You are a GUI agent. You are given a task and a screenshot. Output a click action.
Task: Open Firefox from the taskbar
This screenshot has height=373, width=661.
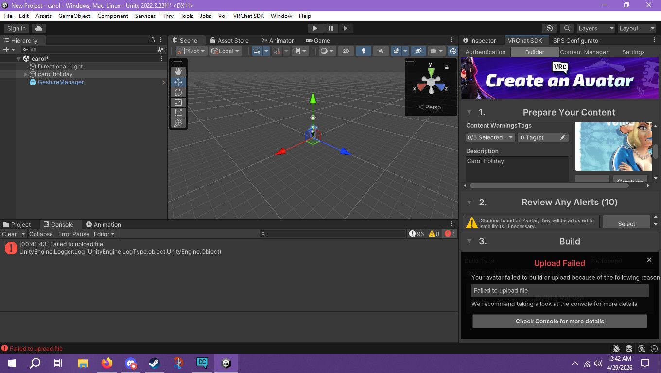click(x=107, y=363)
